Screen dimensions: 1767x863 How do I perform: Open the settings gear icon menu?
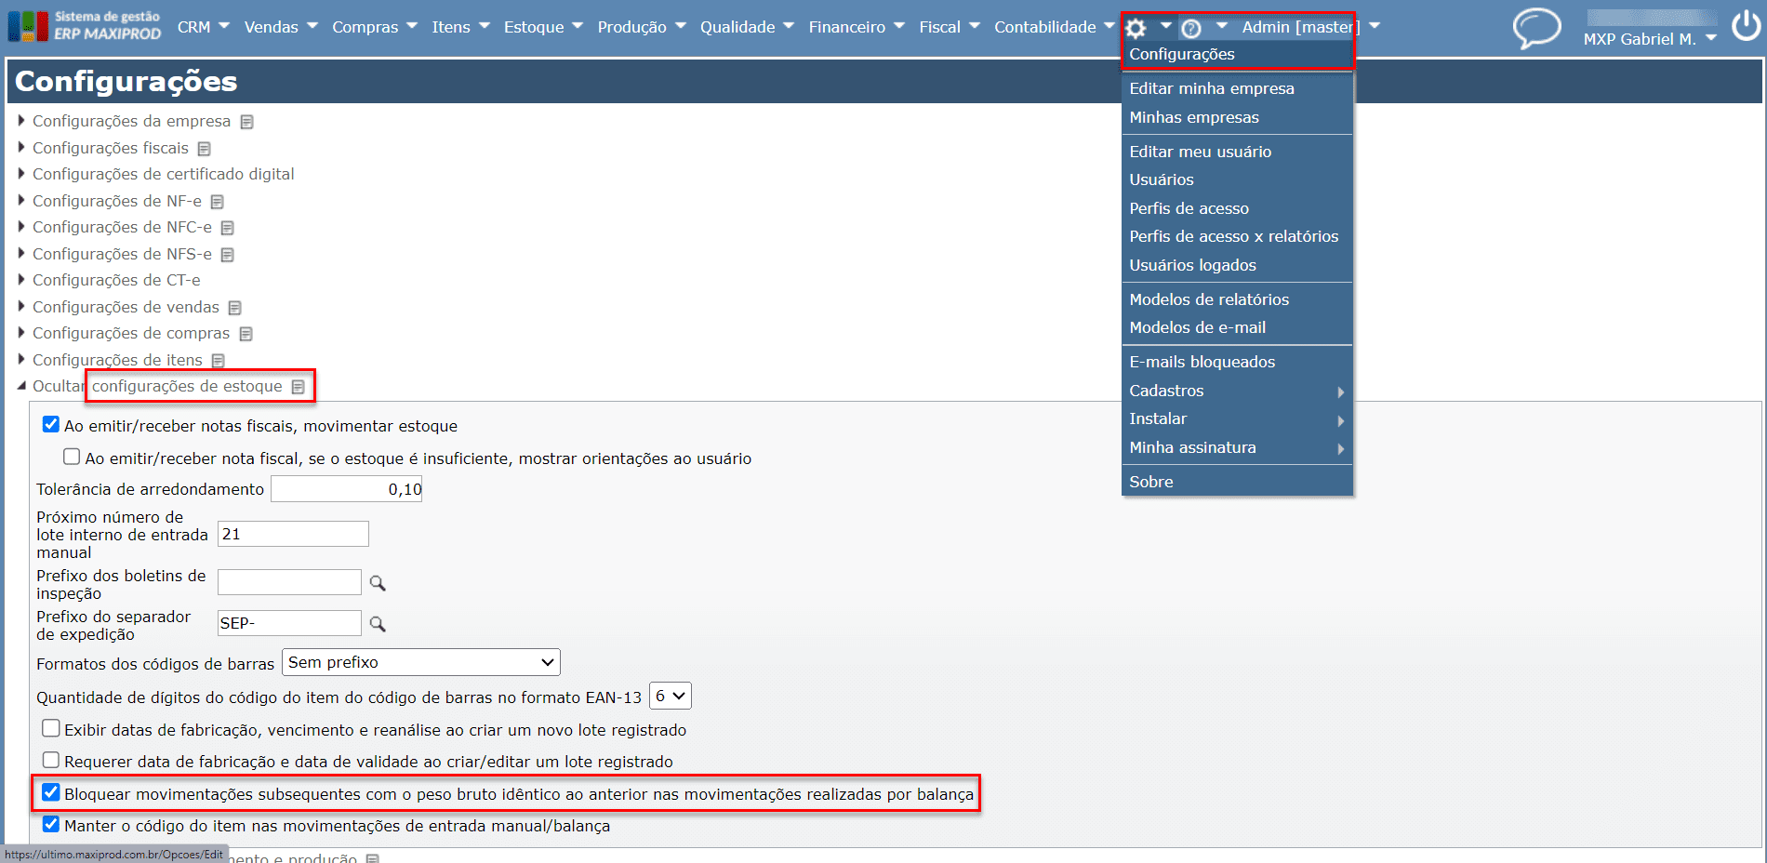1136,28
